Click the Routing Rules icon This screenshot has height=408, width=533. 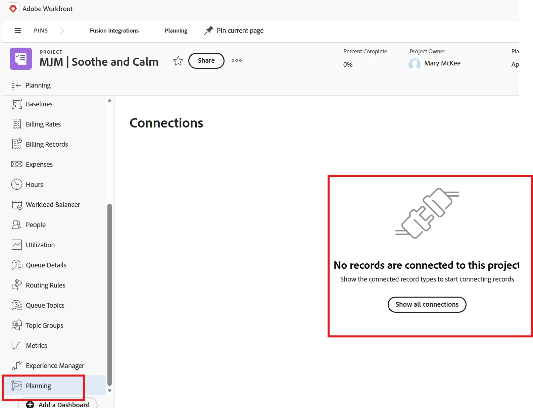coord(17,285)
